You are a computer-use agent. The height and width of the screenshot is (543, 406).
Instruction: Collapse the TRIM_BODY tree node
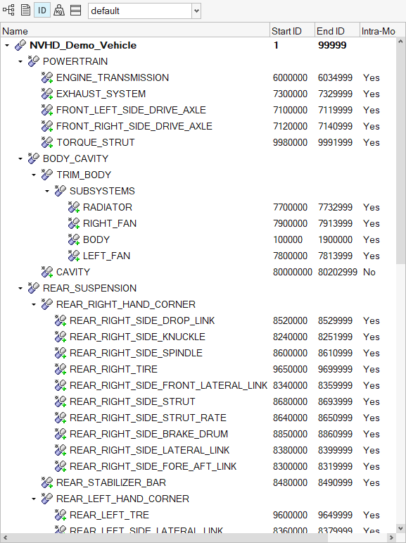coord(34,175)
